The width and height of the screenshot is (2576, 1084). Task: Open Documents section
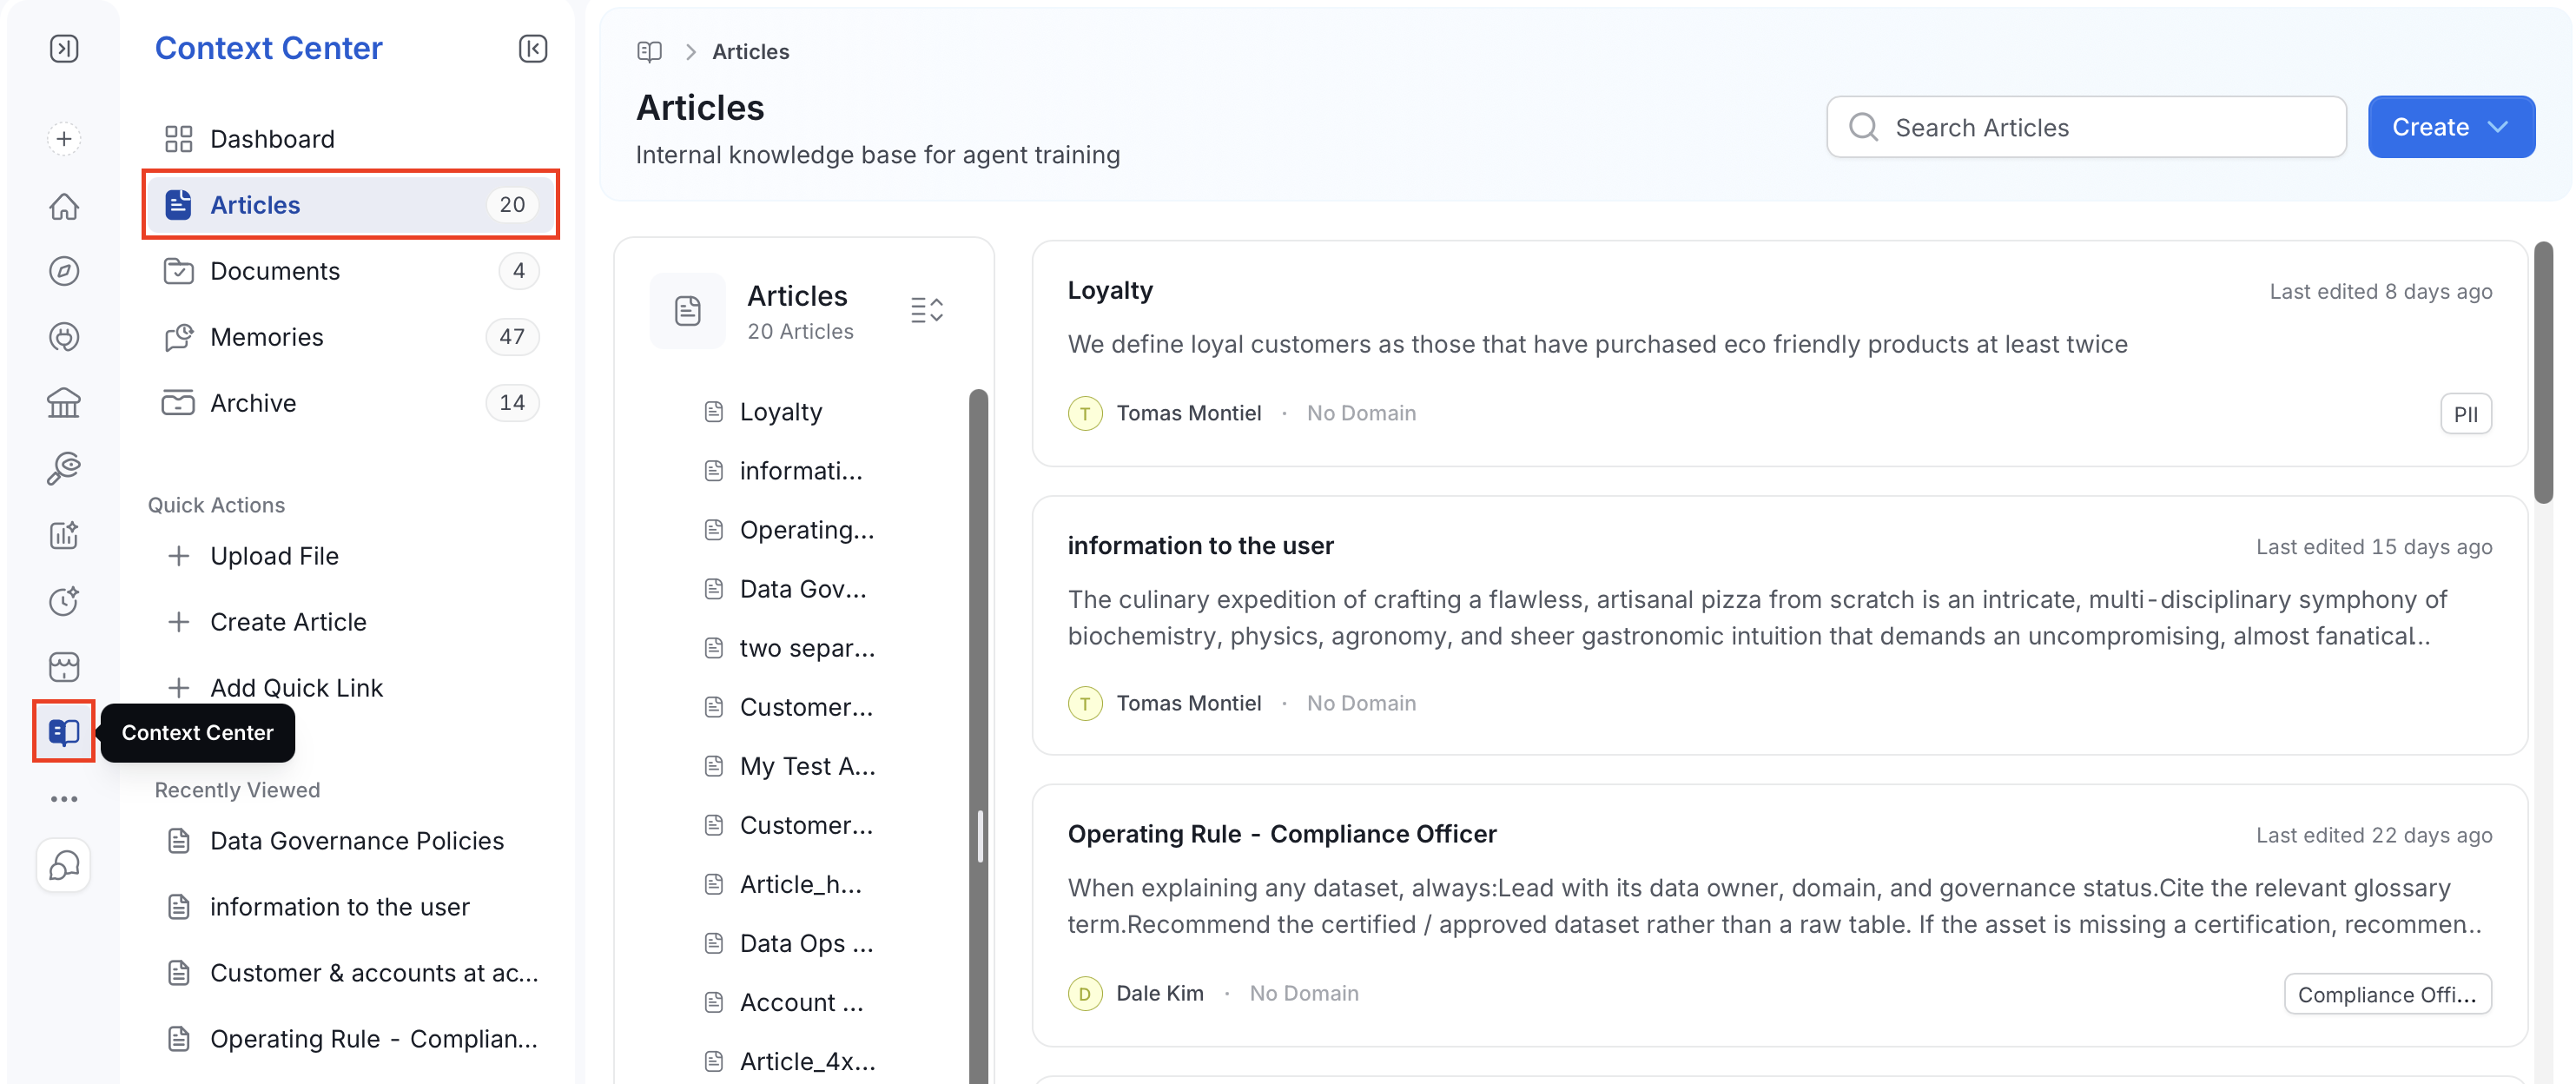(x=350, y=271)
